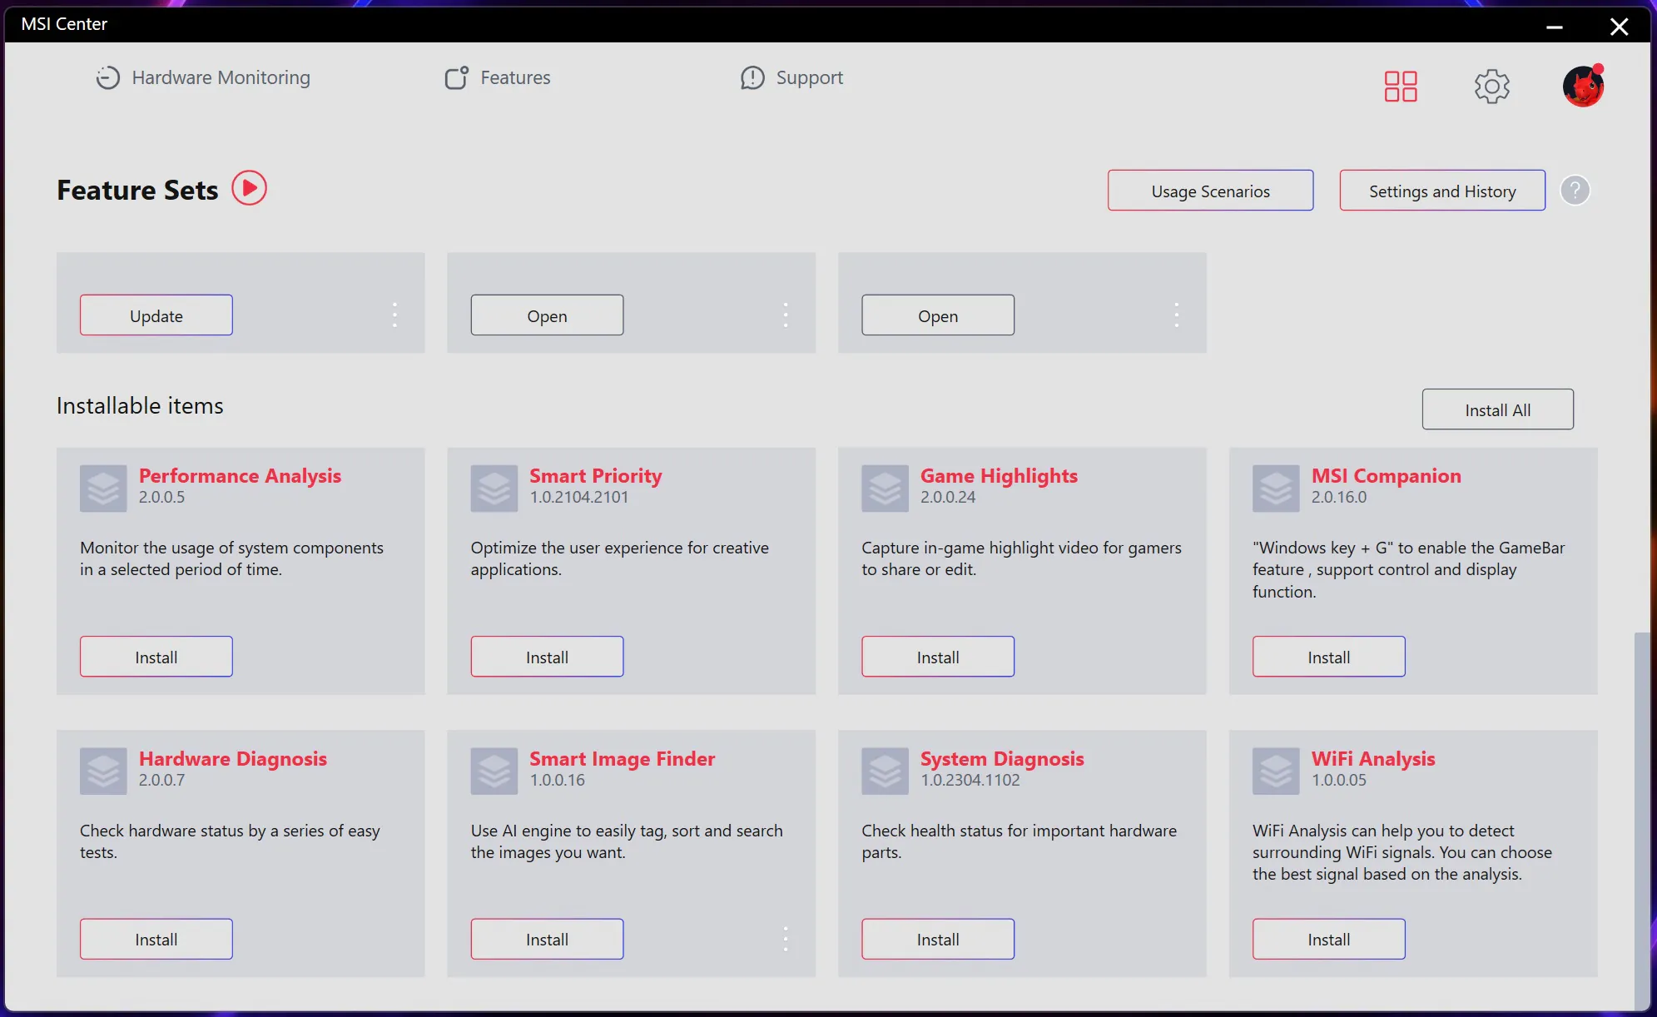This screenshot has height=1017, width=1657.
Task: Click the Installable items heading
Action: pyautogui.click(x=140, y=405)
